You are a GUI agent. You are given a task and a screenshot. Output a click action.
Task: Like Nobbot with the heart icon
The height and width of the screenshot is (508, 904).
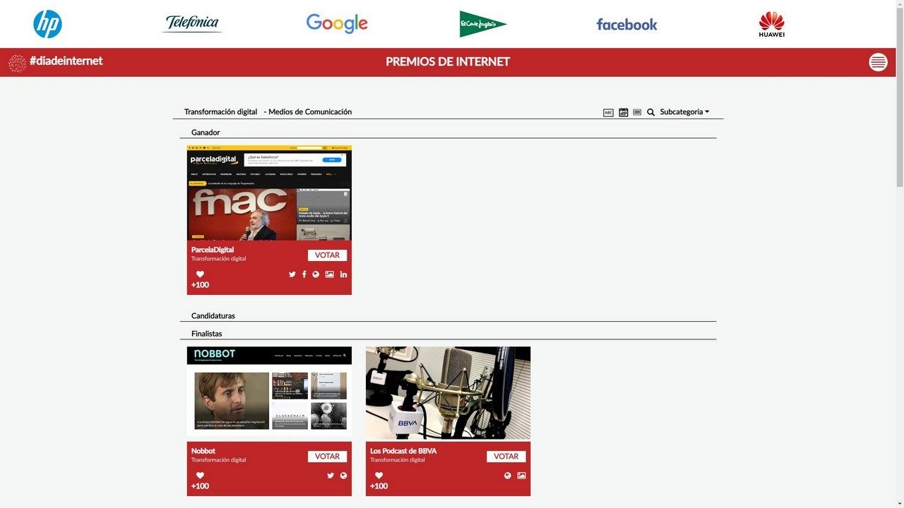(200, 476)
